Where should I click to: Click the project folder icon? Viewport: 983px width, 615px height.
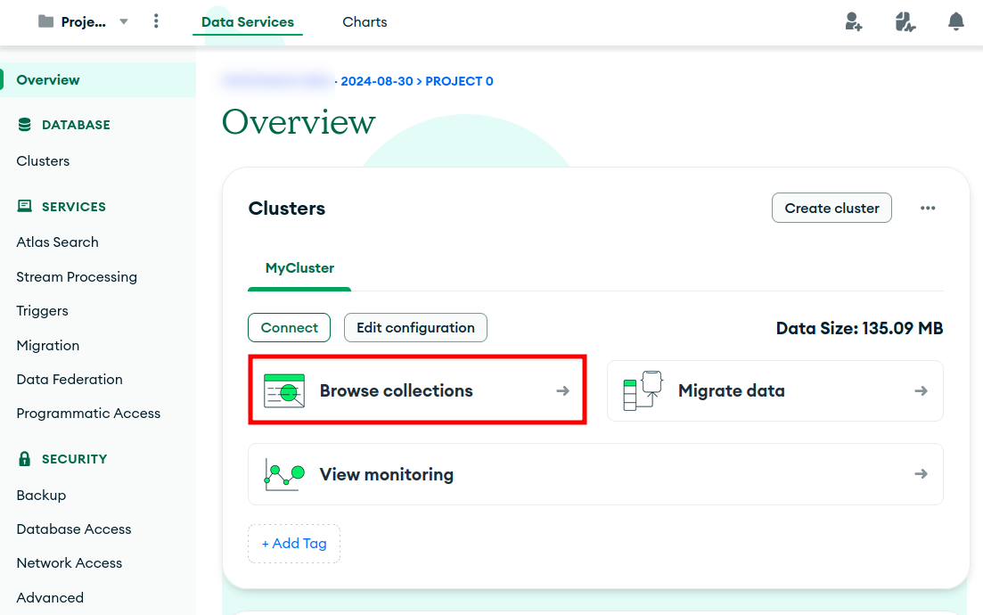(46, 21)
